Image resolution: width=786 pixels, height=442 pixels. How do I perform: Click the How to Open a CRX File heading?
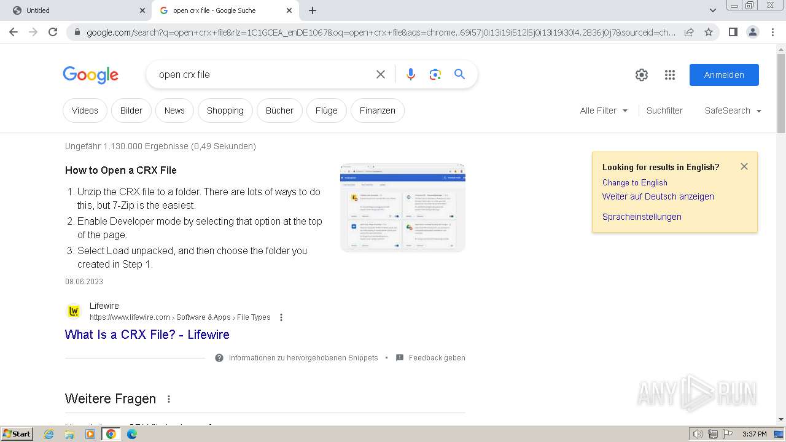pyautogui.click(x=121, y=170)
